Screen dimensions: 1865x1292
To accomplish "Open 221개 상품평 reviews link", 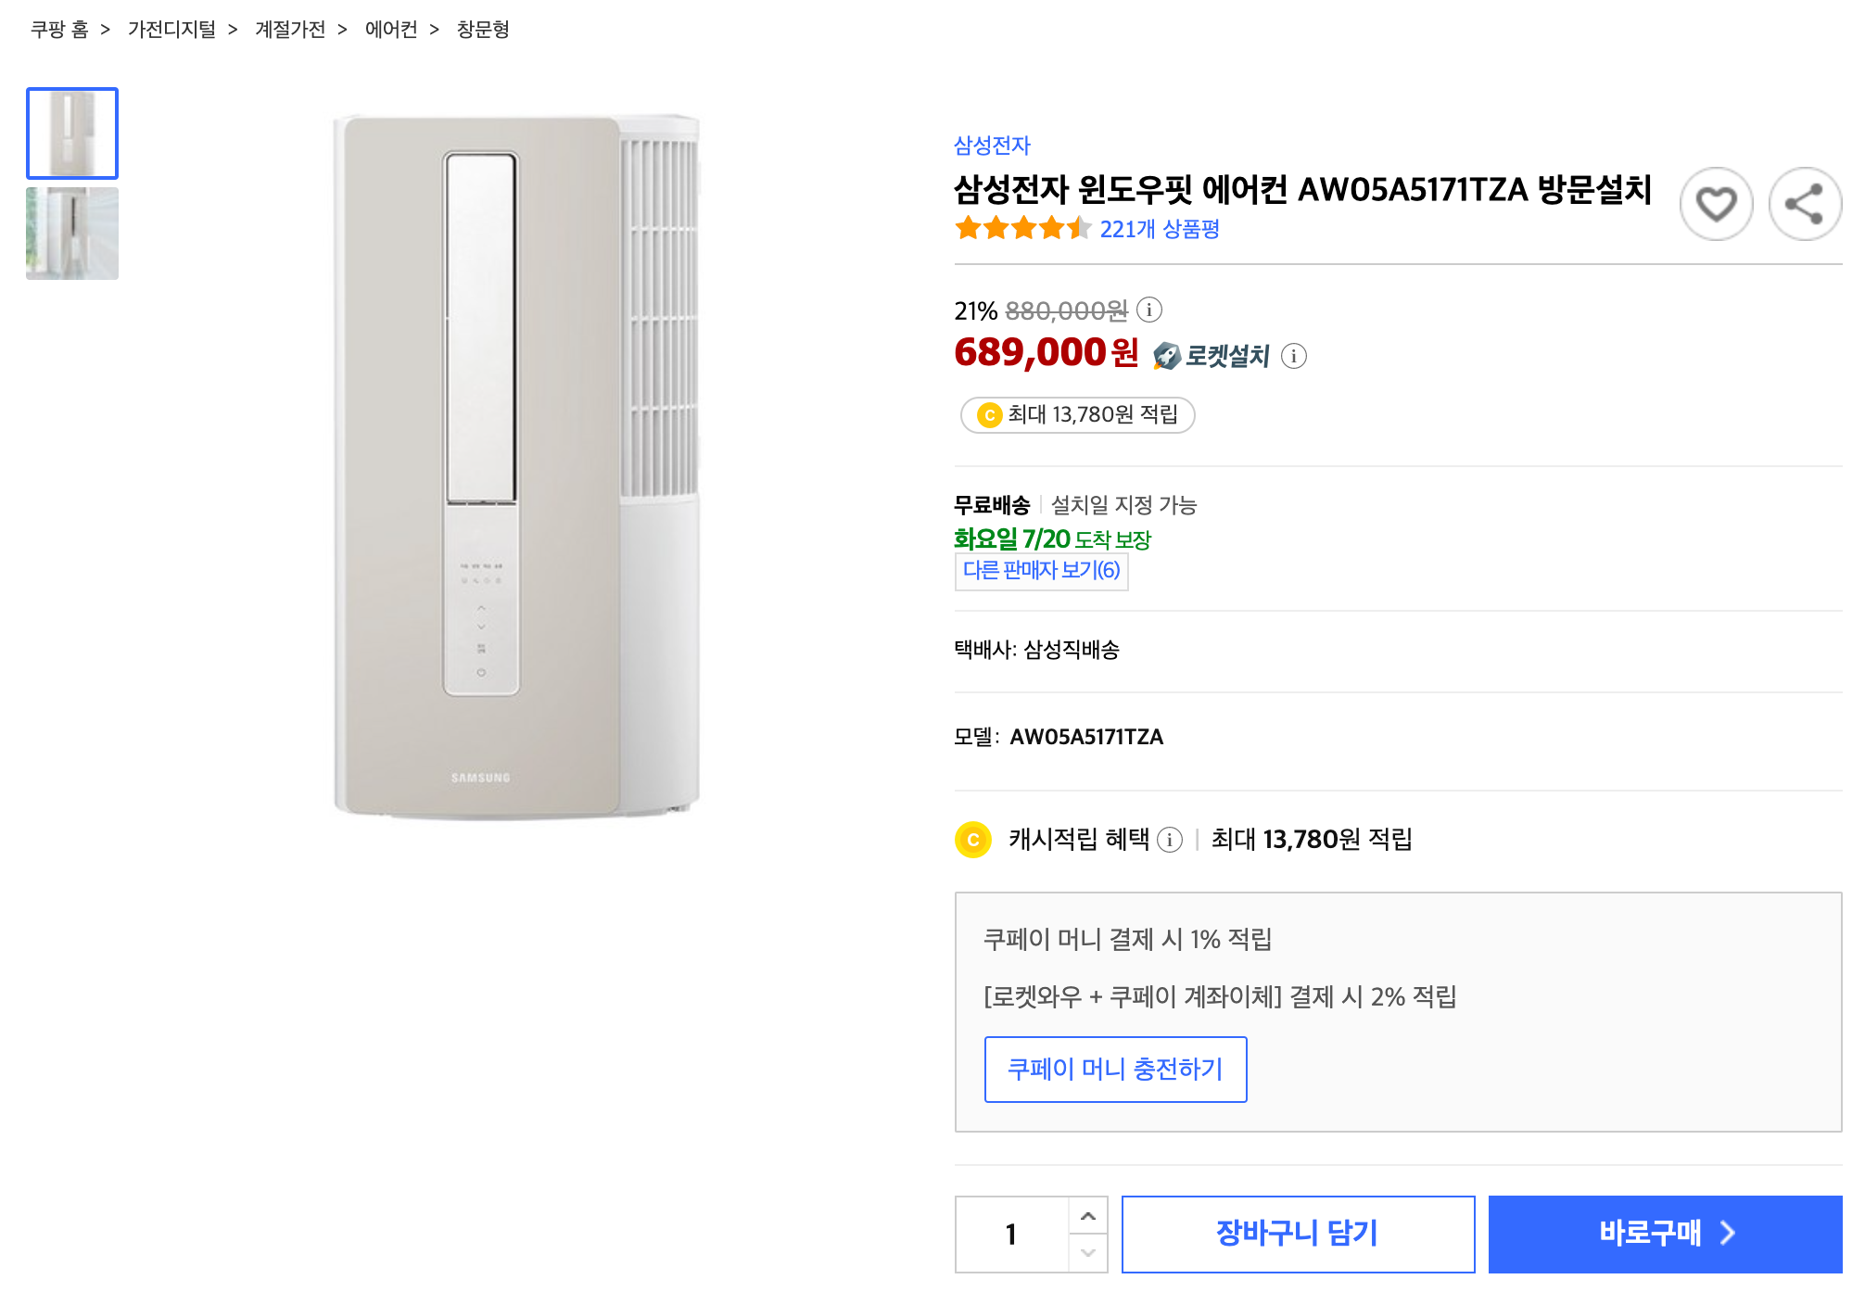I will tap(1160, 229).
